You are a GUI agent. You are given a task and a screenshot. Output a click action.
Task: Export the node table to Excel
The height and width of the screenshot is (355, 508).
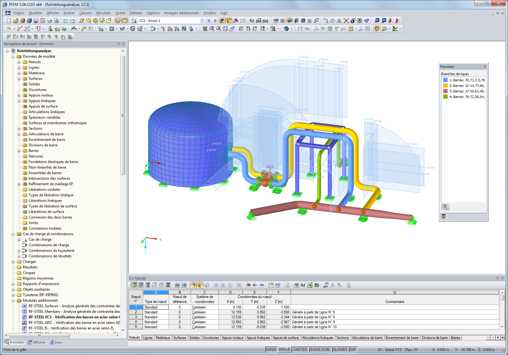(x=310, y=285)
